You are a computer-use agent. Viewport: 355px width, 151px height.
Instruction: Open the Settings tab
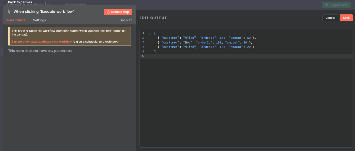pos(40,20)
